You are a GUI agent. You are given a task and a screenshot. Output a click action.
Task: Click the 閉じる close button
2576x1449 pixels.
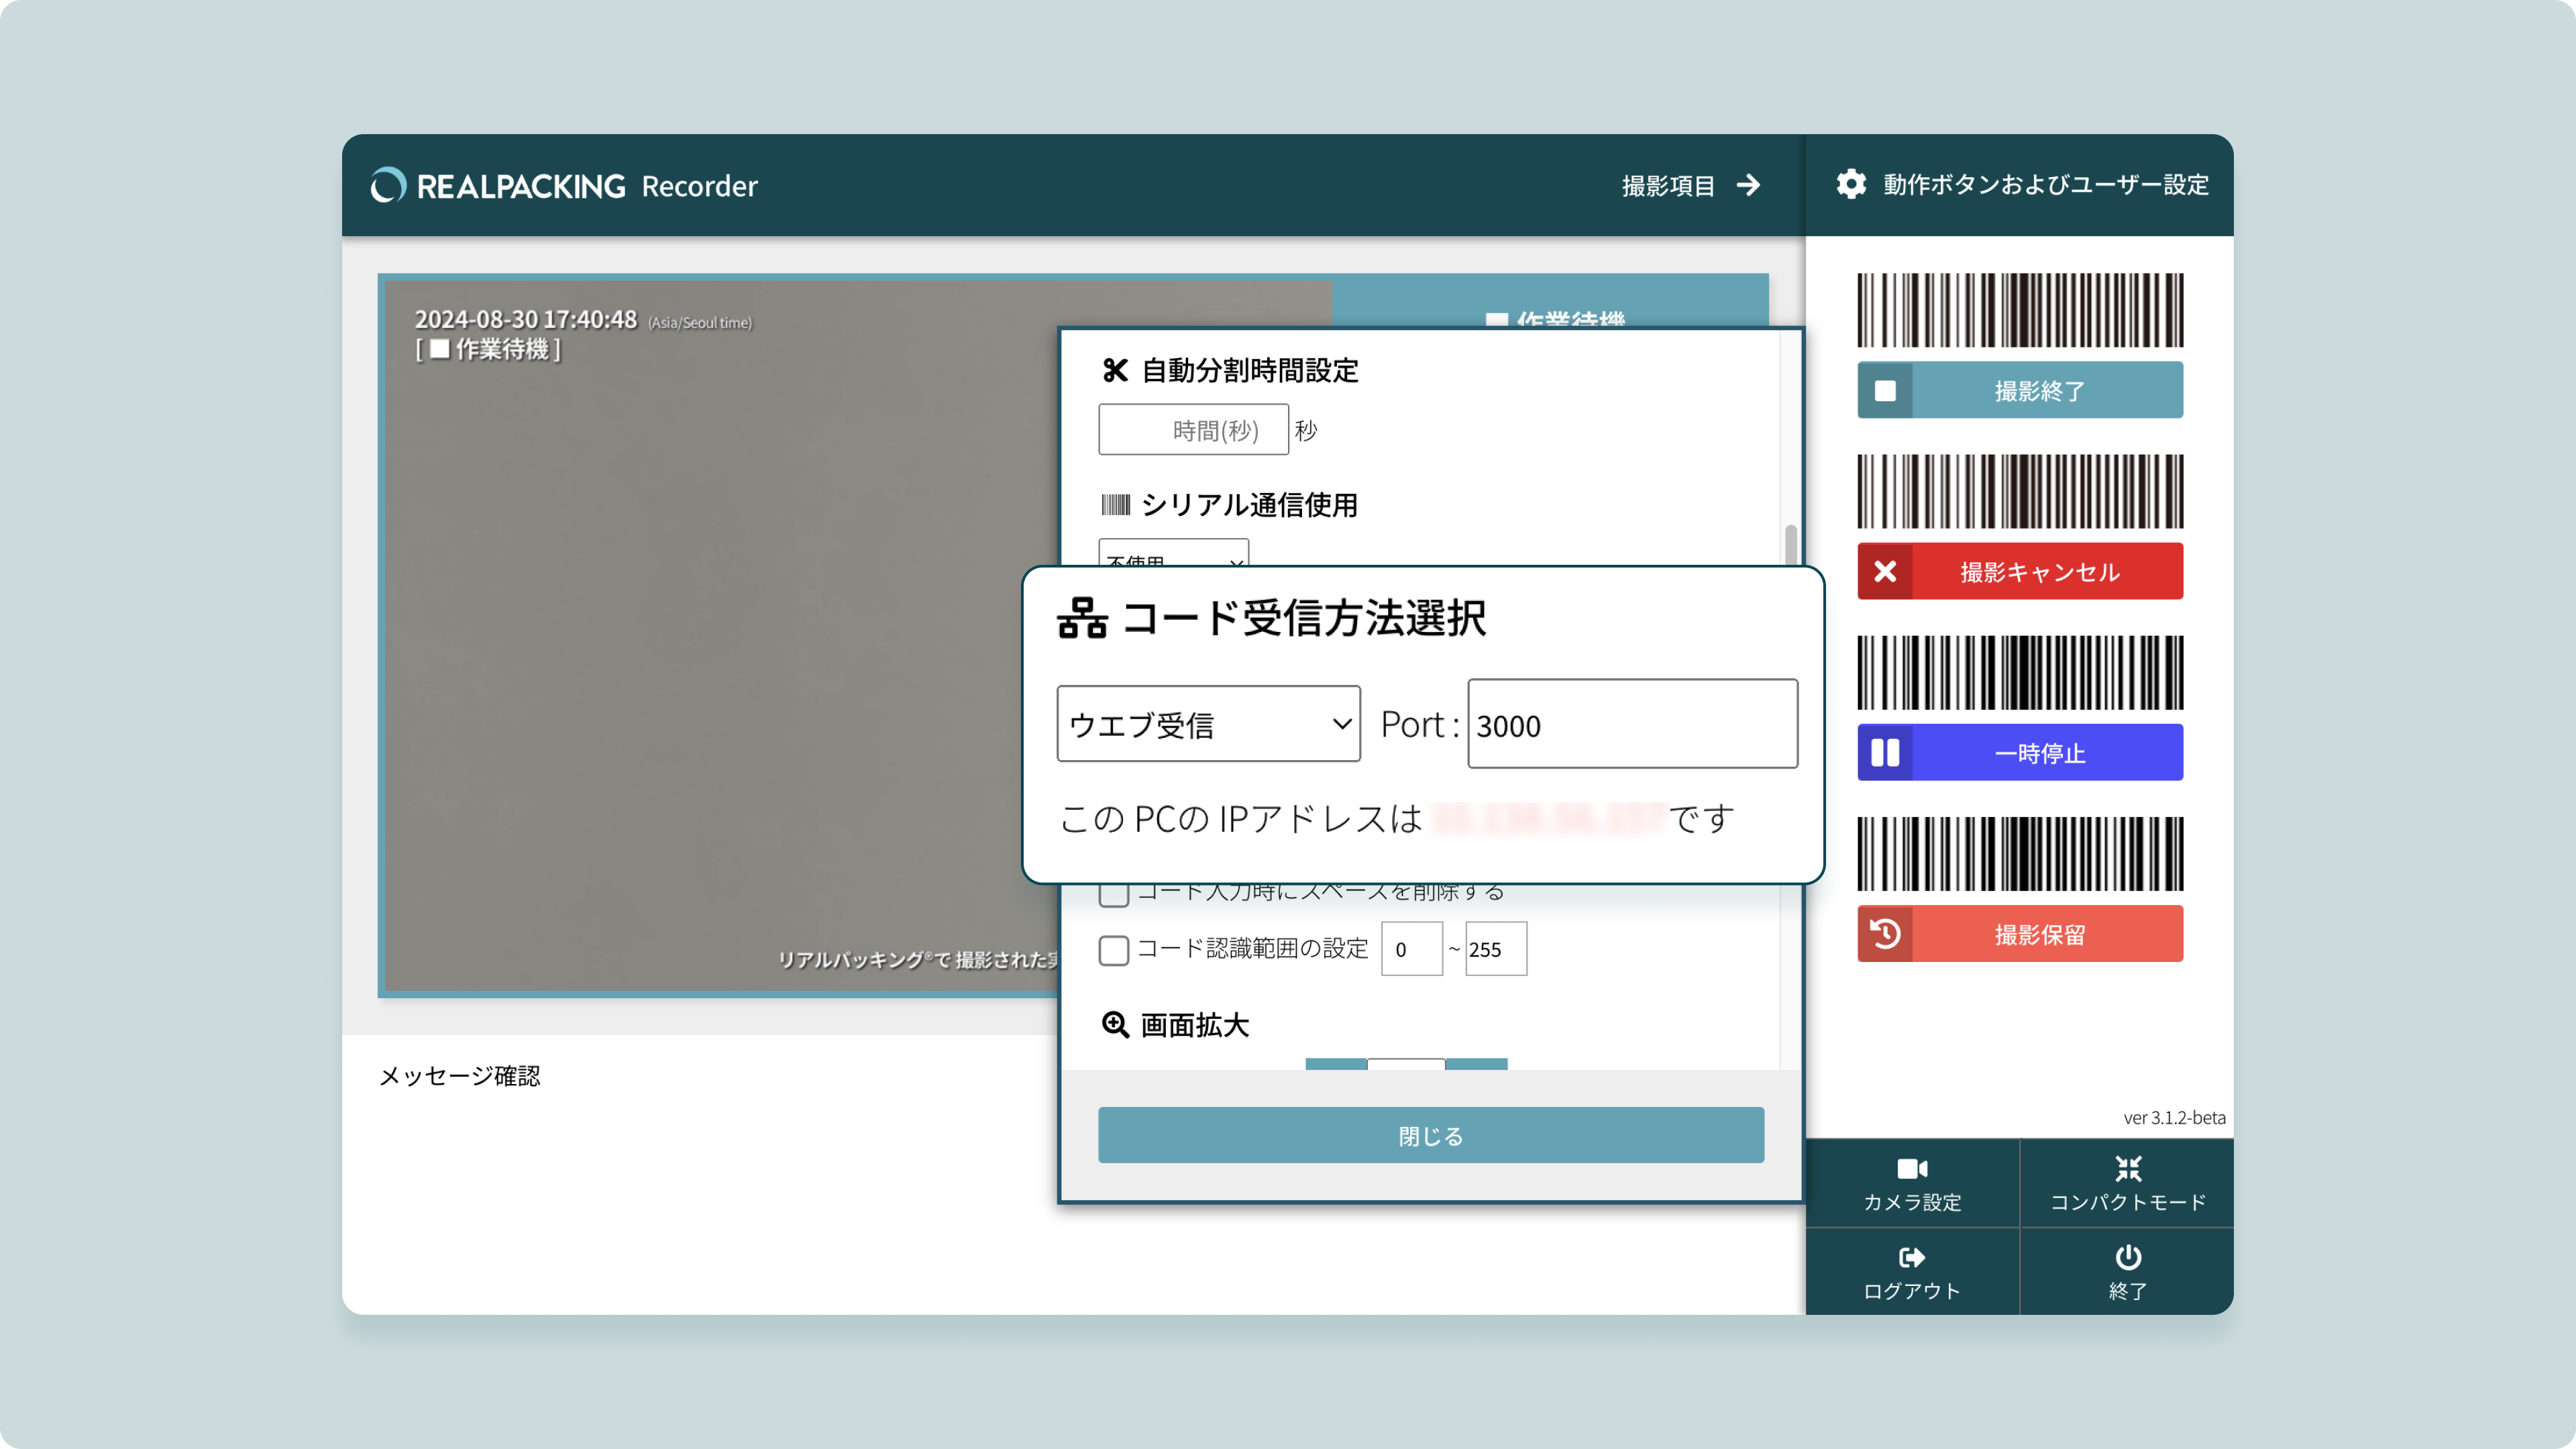click(x=1430, y=1135)
